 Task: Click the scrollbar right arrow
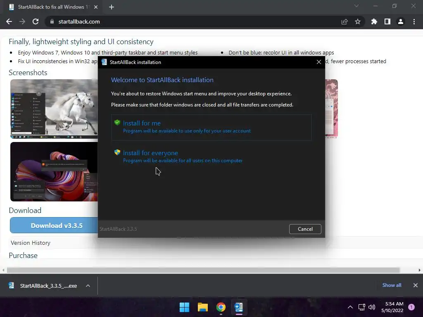[x=420, y=270]
